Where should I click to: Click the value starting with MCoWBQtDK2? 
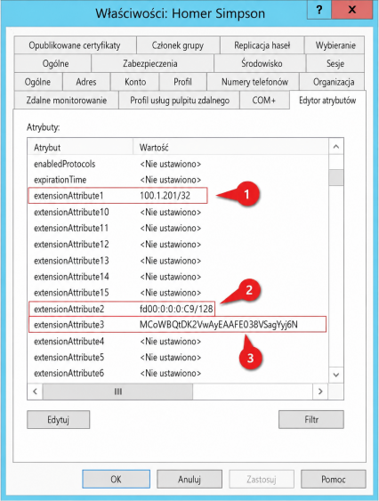coord(219,325)
